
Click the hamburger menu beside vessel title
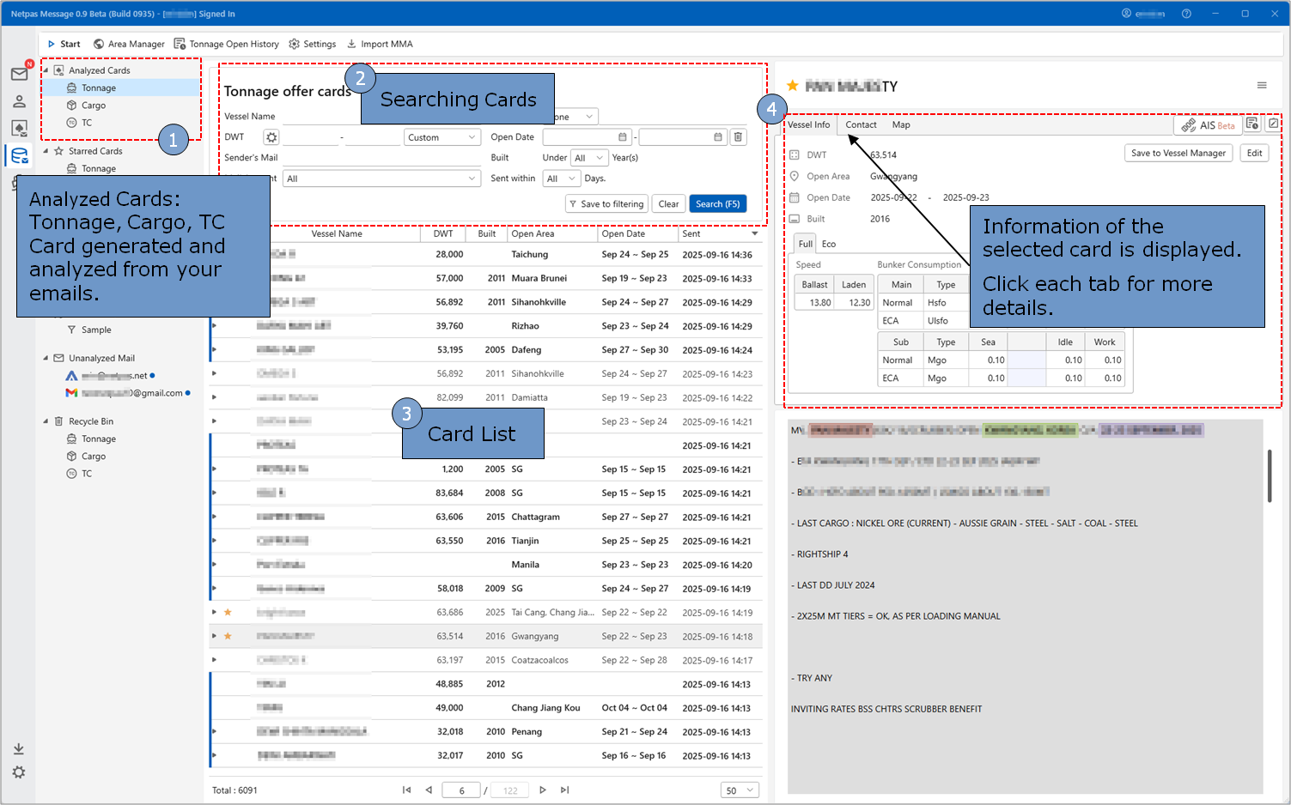(1261, 85)
